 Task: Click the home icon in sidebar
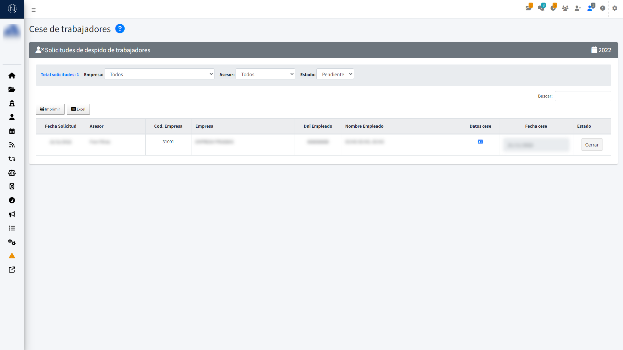tap(12, 76)
